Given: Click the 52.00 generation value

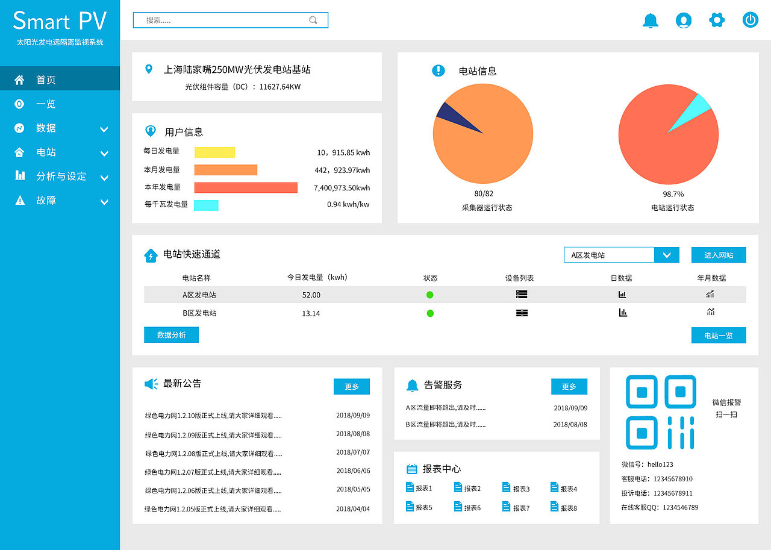Looking at the screenshot, I should click(311, 295).
